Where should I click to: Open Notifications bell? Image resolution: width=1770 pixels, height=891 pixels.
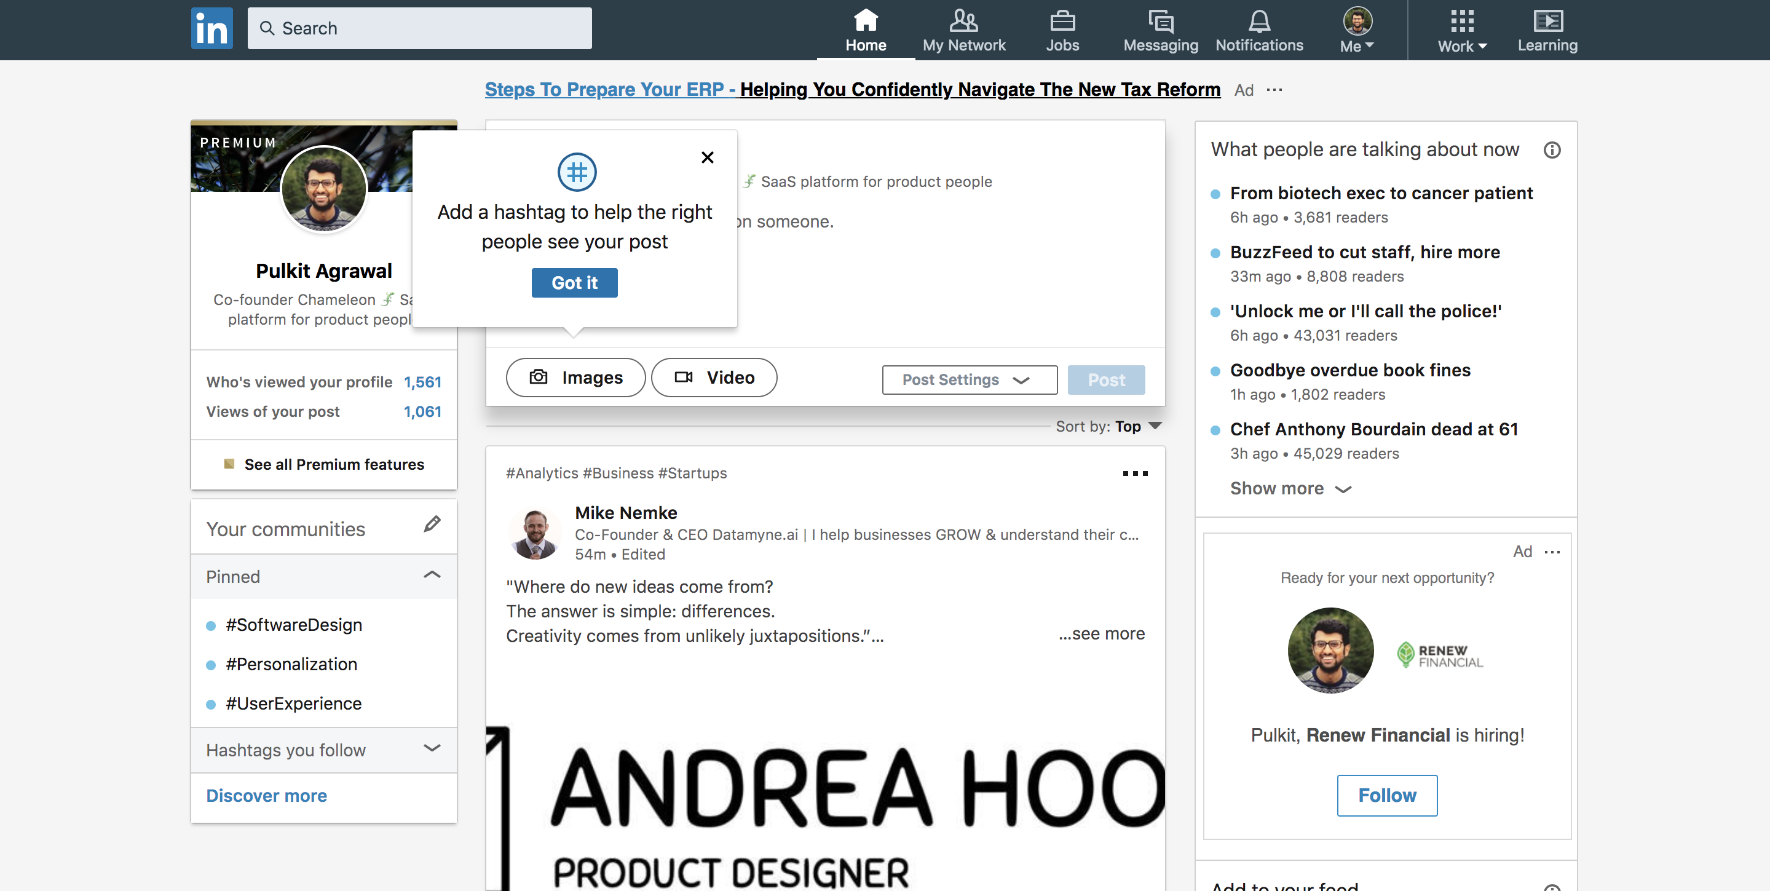click(x=1258, y=30)
